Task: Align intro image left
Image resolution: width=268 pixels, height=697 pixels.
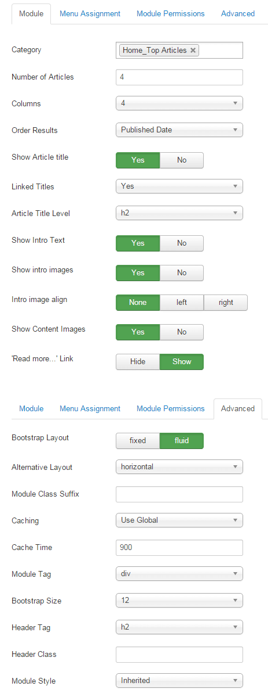Action: (182, 302)
